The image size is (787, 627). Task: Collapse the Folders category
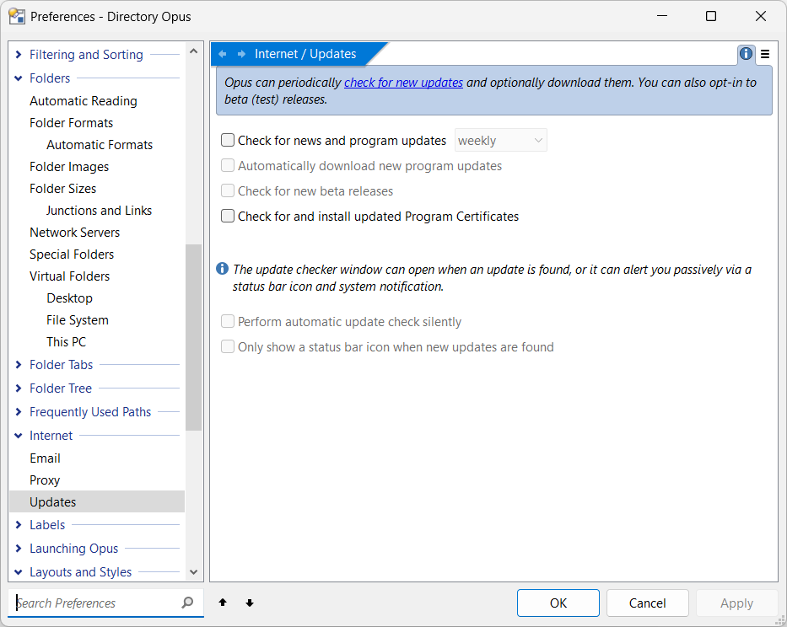point(19,78)
